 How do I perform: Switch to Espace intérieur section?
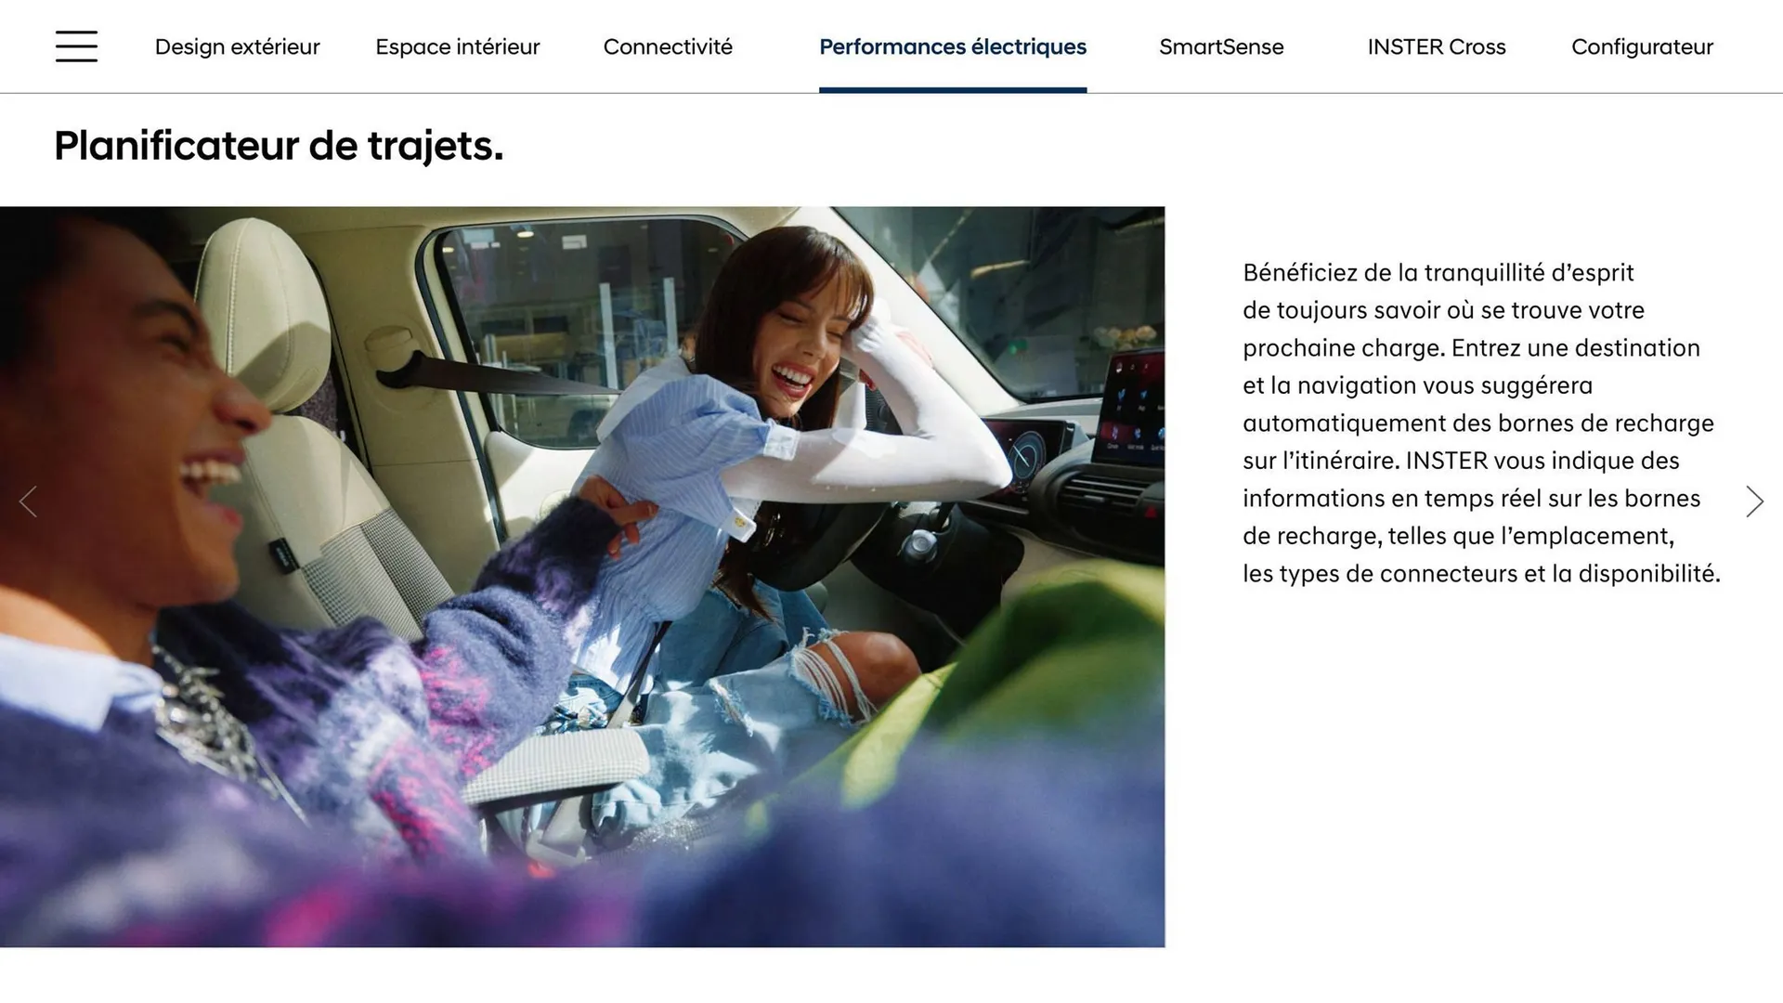coord(457,46)
